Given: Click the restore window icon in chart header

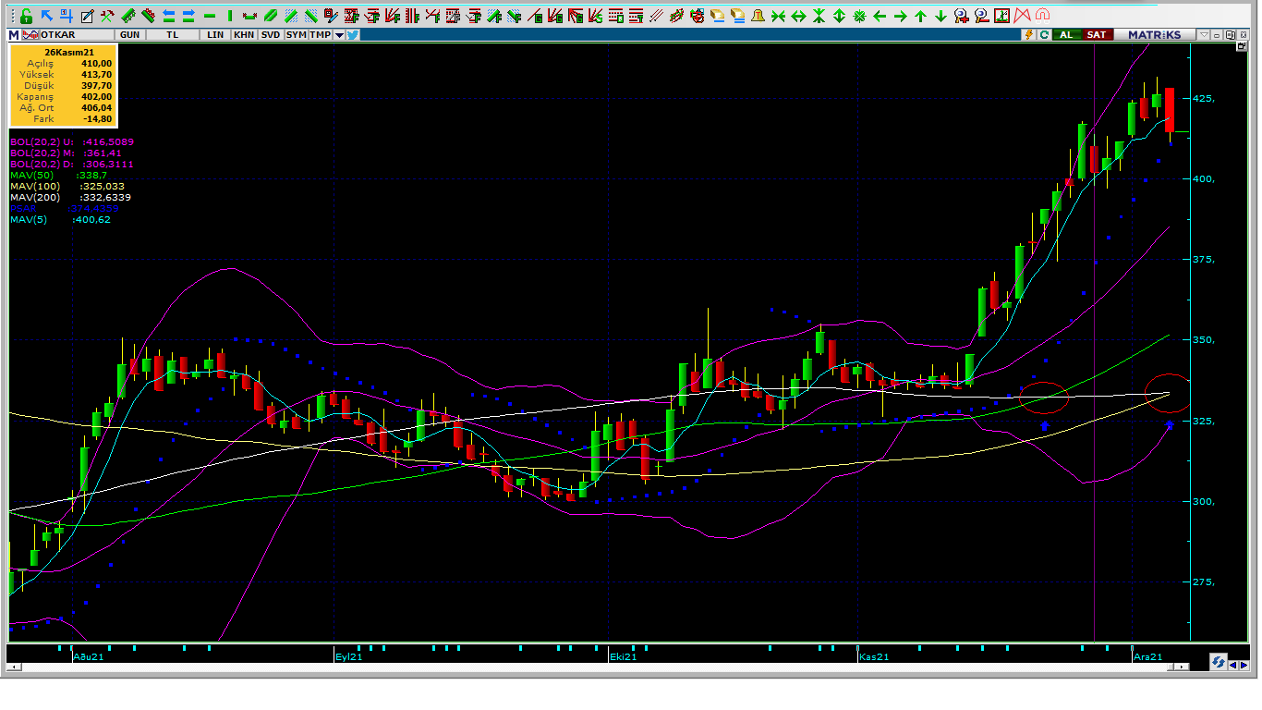Looking at the screenshot, I should pos(1230,35).
